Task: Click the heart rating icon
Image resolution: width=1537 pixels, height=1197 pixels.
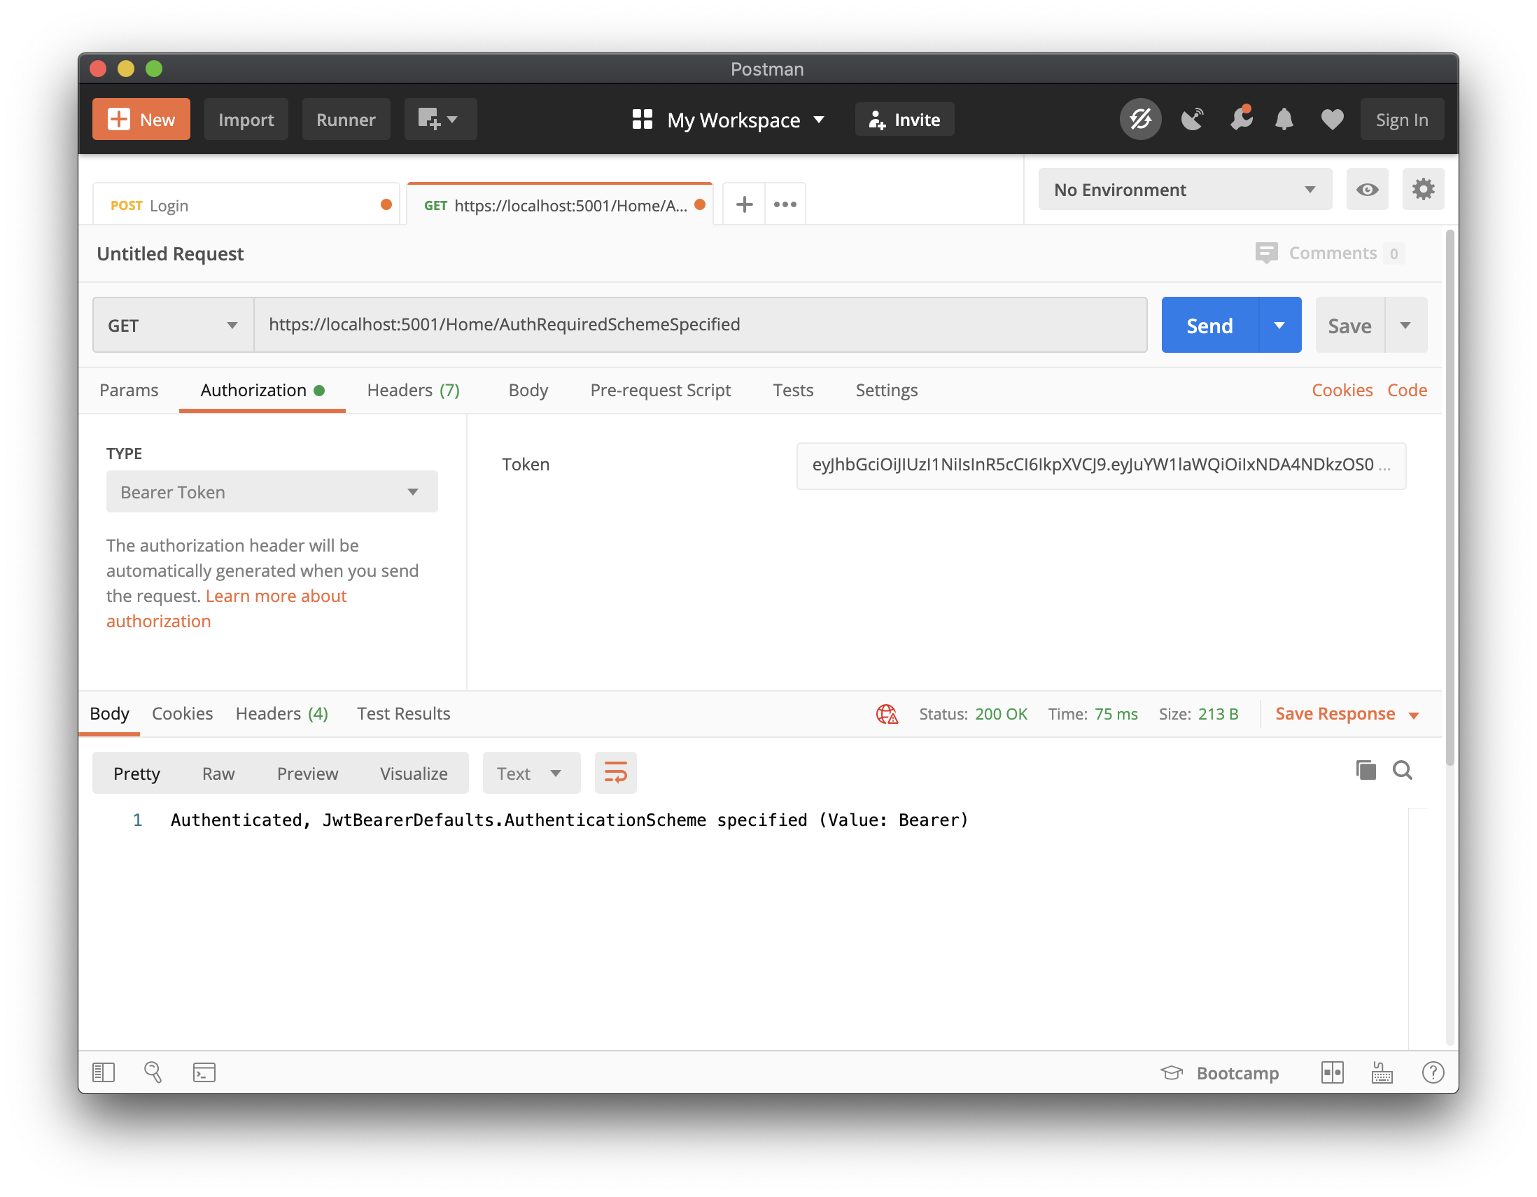Action: (1331, 119)
